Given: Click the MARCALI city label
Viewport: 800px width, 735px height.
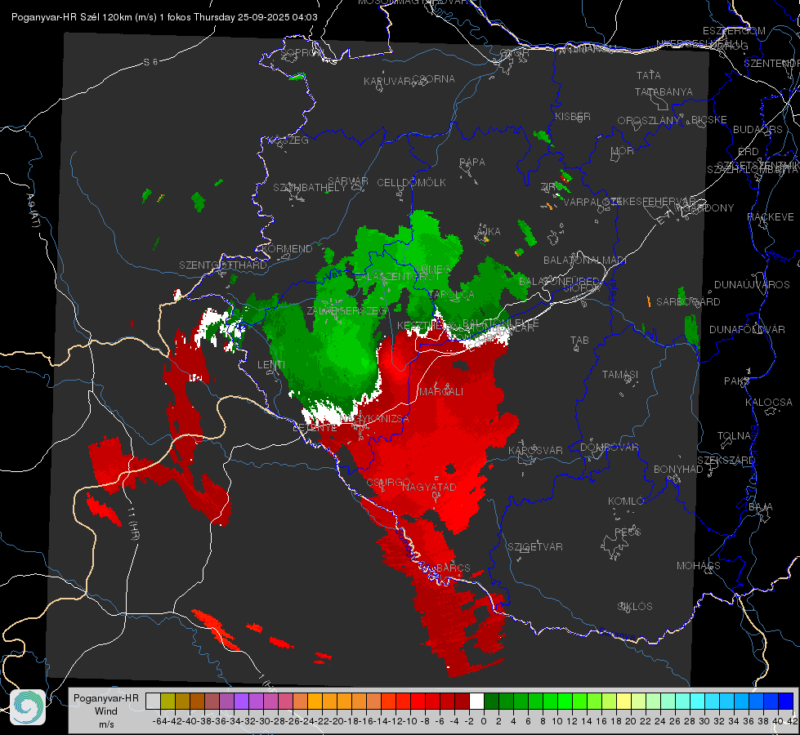Looking at the screenshot, I should pyautogui.click(x=441, y=392).
